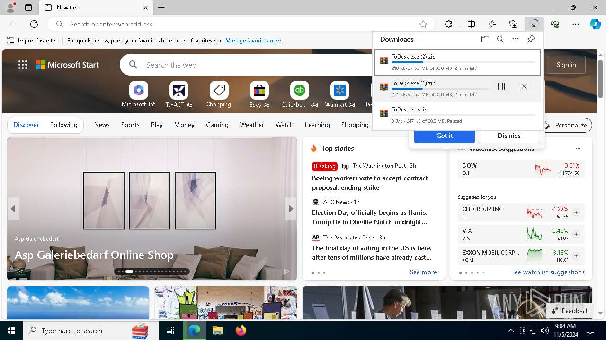Launch Firefox from taskbar

pyautogui.click(x=241, y=331)
